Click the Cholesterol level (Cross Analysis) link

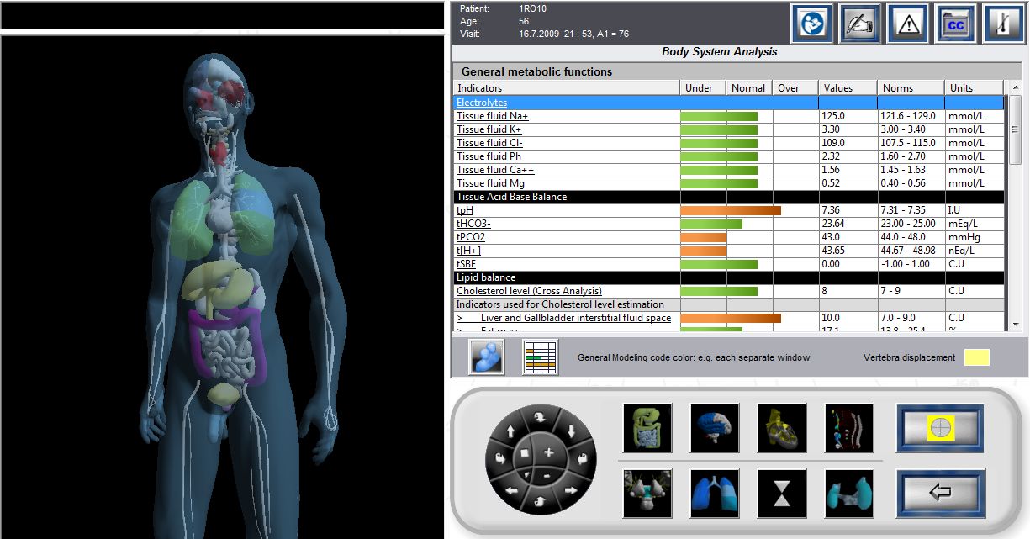[x=530, y=291]
